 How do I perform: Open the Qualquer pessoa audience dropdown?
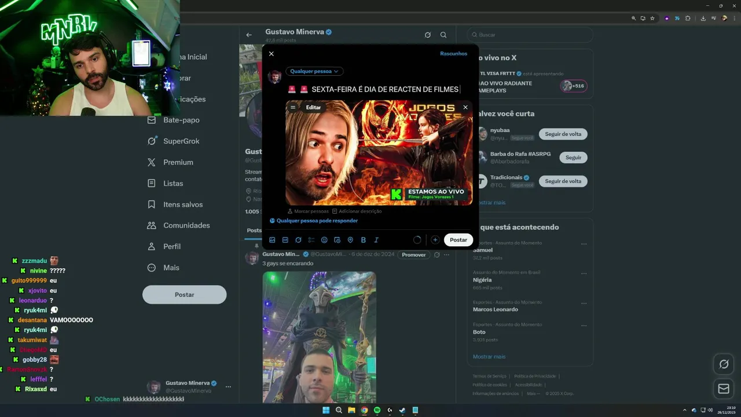click(314, 71)
